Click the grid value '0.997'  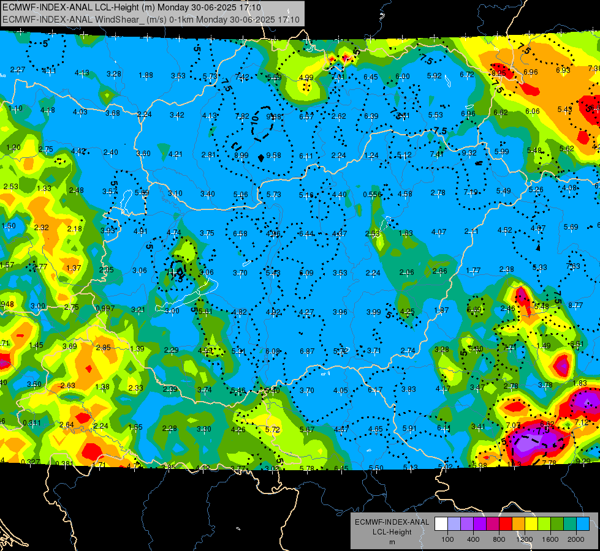105,309
